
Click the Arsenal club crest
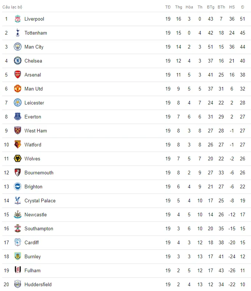click(18, 75)
